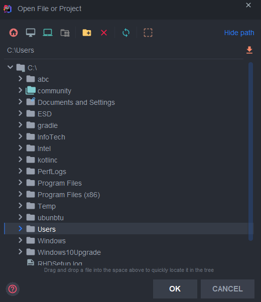Viewport: 261px width, 302px height.
Task: Expand the Program Files folder
Action: [20, 183]
